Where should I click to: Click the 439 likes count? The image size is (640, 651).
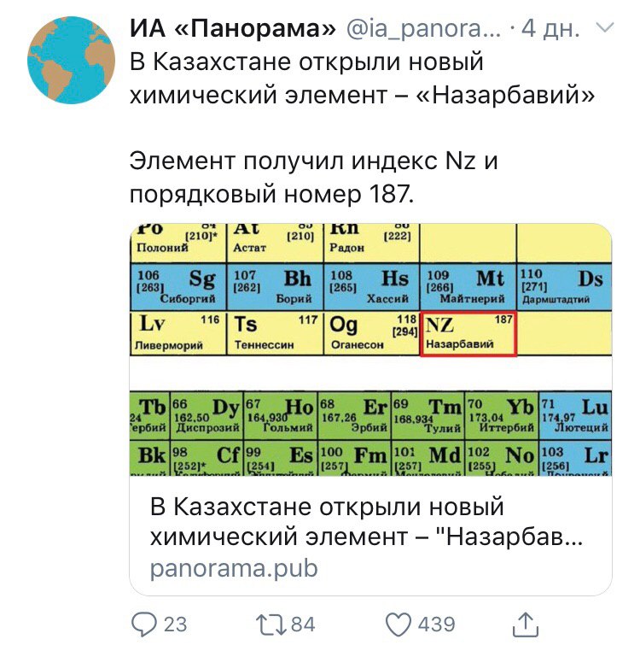(436, 625)
